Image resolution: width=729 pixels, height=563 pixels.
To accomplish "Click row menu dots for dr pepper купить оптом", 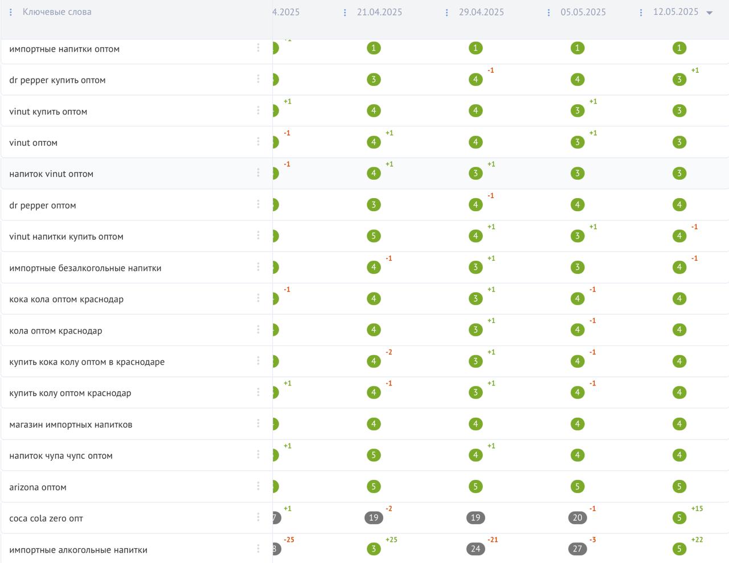I will tap(258, 79).
